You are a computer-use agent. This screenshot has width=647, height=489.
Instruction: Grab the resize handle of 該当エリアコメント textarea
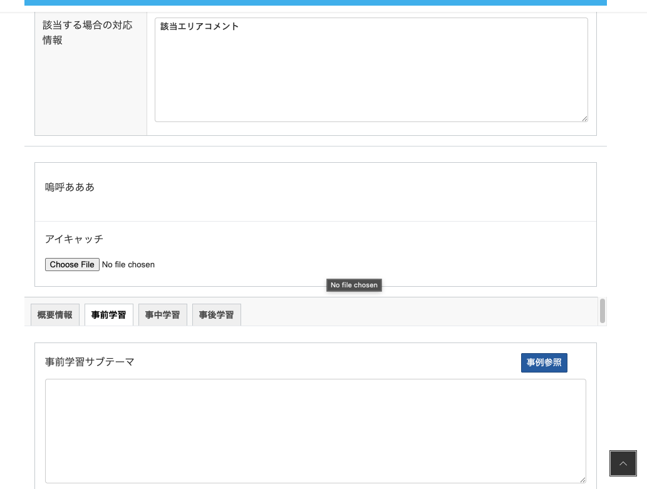(x=584, y=118)
